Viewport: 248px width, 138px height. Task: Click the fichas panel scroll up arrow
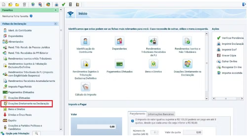click(x=206, y=34)
